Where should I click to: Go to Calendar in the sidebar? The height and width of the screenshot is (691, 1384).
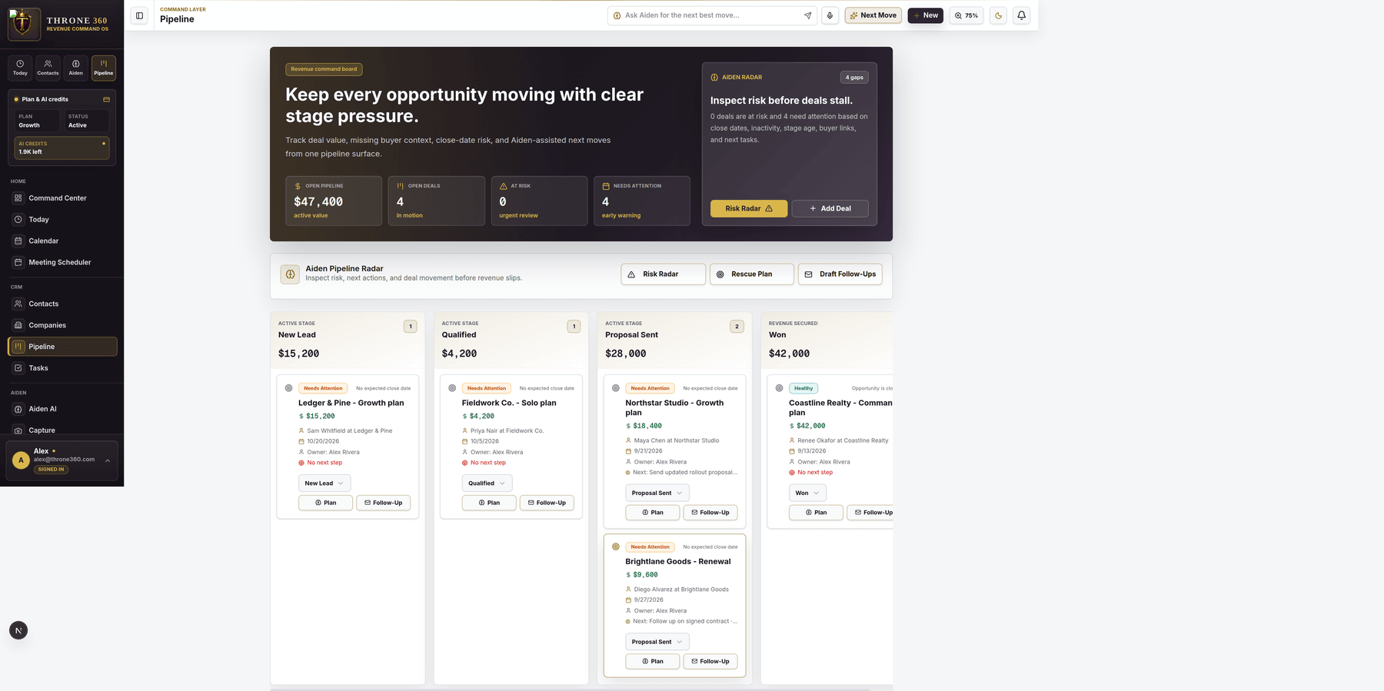click(62, 241)
